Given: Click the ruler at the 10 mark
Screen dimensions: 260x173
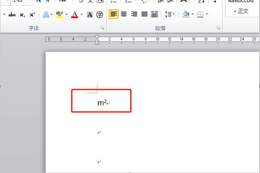Looking at the screenshot, I should coord(157,39).
